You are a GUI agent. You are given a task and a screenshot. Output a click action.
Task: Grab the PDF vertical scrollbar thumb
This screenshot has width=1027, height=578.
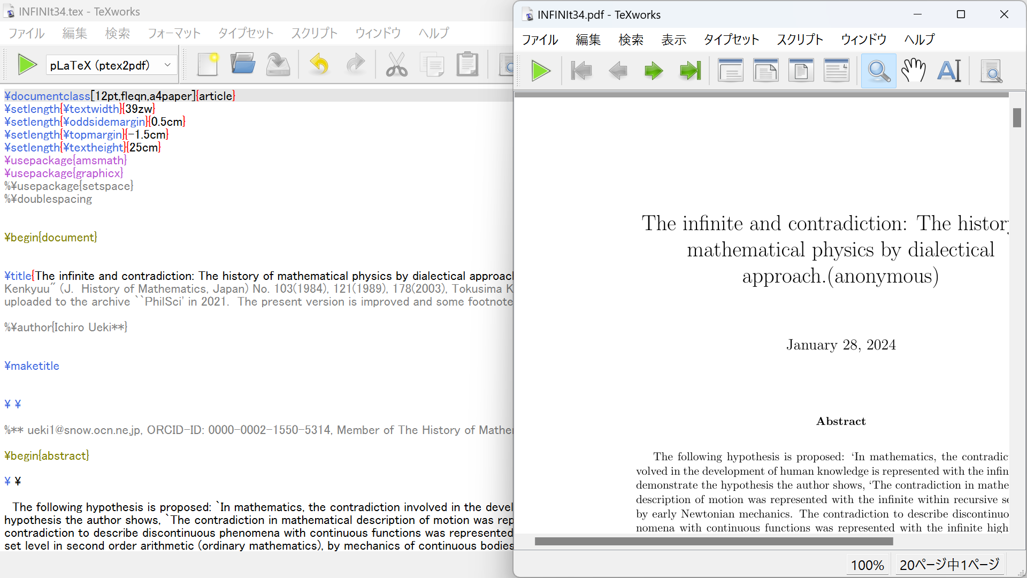coord(1017,118)
